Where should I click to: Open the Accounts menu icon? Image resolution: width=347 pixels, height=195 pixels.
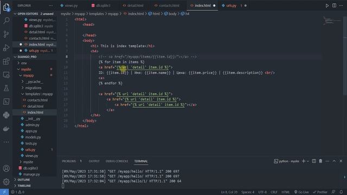[6, 168]
